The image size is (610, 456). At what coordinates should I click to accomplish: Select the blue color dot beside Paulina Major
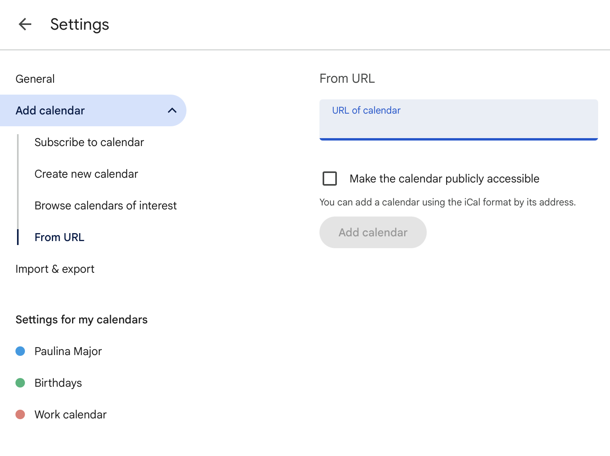pyautogui.click(x=20, y=351)
